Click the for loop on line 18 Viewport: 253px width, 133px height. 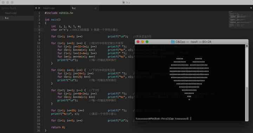point(69,70)
